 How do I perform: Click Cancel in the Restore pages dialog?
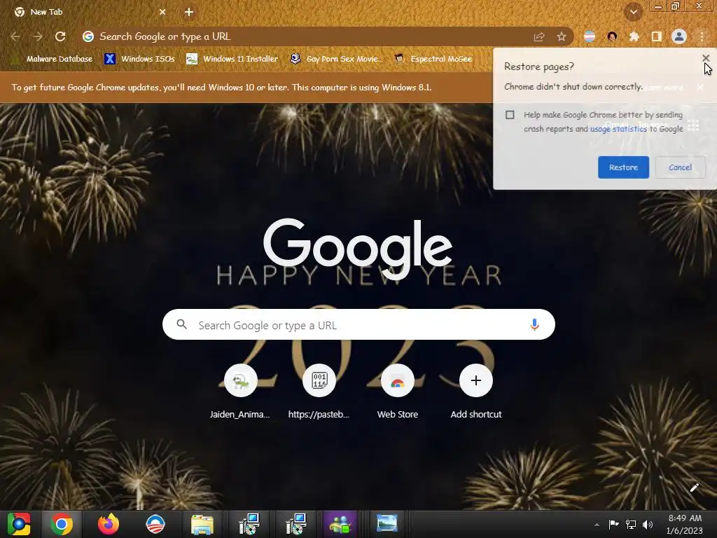[680, 167]
